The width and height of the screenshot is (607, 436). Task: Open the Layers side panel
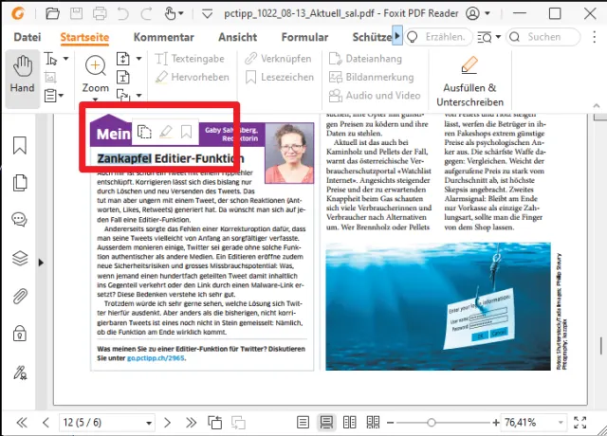click(x=20, y=258)
